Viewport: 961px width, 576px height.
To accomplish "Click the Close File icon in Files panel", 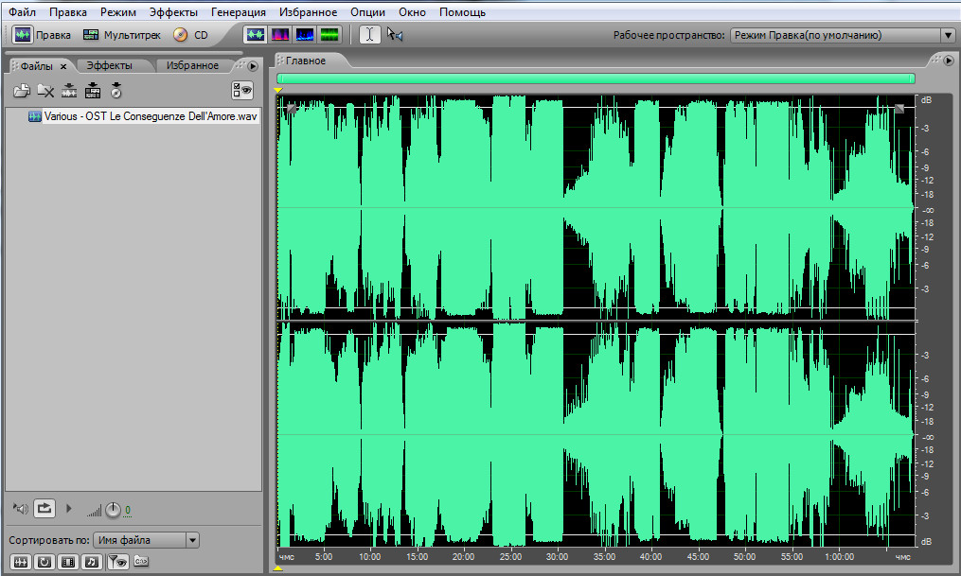I will pos(45,91).
